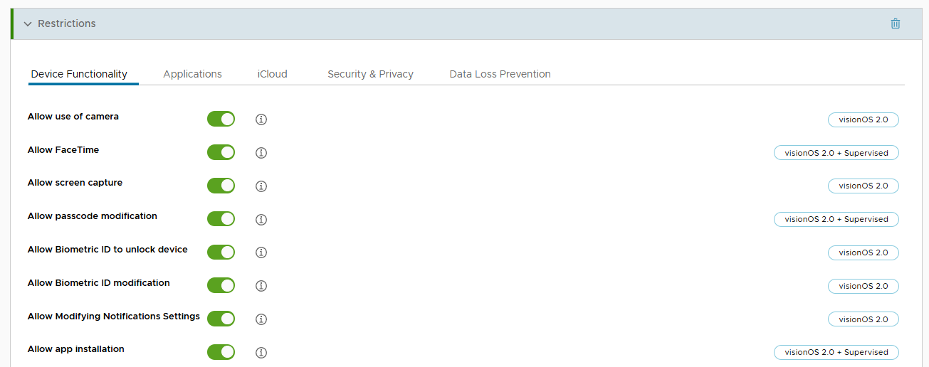This screenshot has width=929, height=367.
Task: Click info icon for Modifying Notifications Settings
Action: [261, 319]
